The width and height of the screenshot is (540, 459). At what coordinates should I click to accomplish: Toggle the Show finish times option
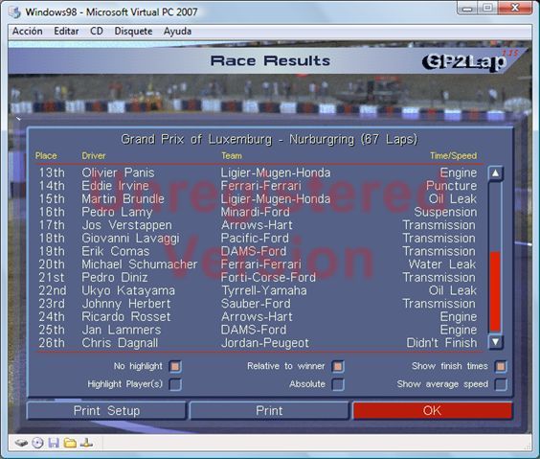pyautogui.click(x=501, y=366)
